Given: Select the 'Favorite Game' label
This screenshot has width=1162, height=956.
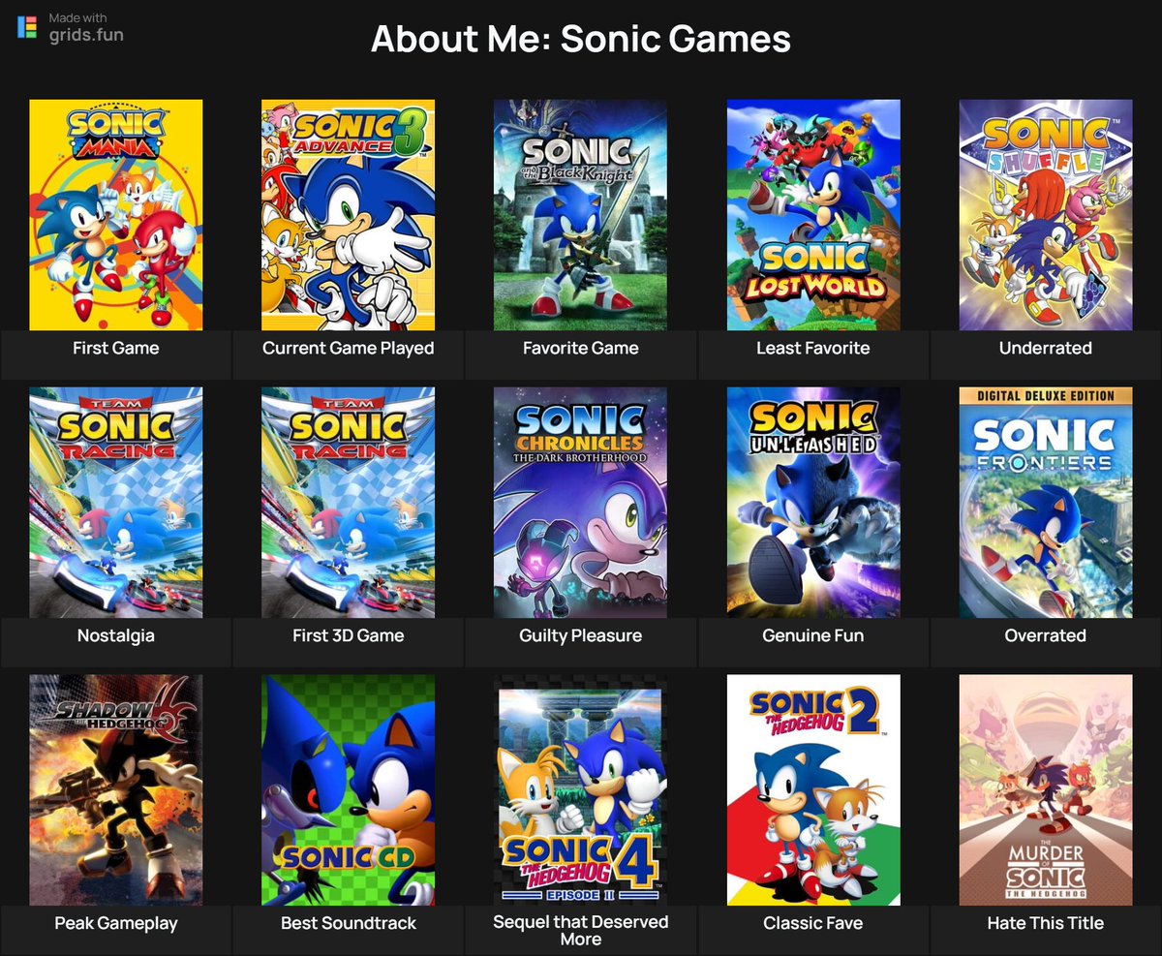Looking at the screenshot, I should tap(581, 348).
